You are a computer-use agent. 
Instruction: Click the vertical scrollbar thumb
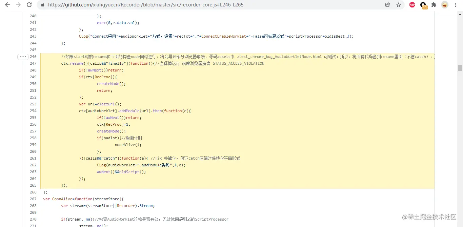[460, 68]
